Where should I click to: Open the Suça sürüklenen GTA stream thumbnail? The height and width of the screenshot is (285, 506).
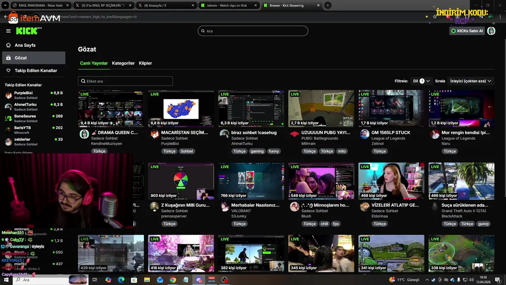[x=461, y=181]
